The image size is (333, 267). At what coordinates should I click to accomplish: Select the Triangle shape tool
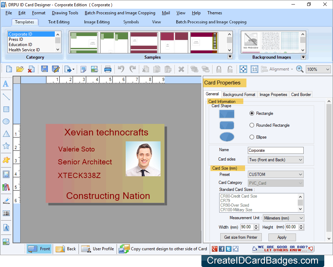(x=6, y=134)
